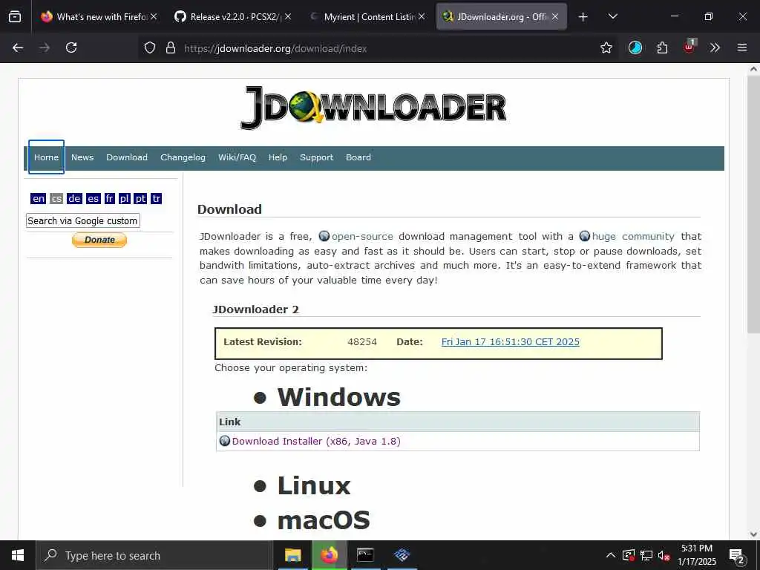
Task: Click the address bar URL field
Action: 378,48
